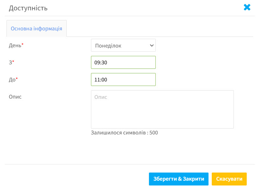Click the 09 hours in start time
260x190 pixels.
point(97,63)
